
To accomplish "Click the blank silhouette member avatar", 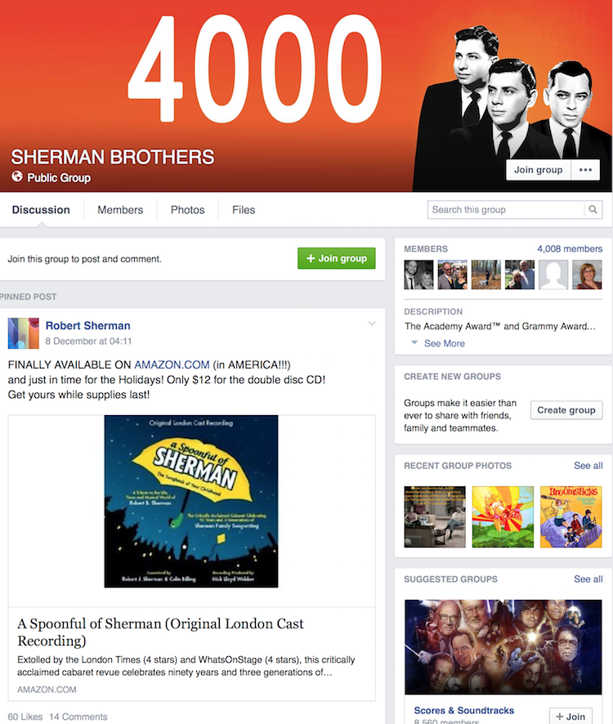I will pos(553,275).
